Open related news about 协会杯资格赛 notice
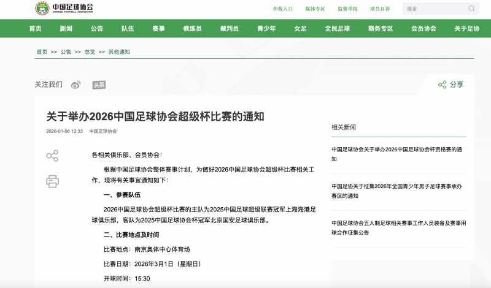491x288 pixels. tap(398, 153)
